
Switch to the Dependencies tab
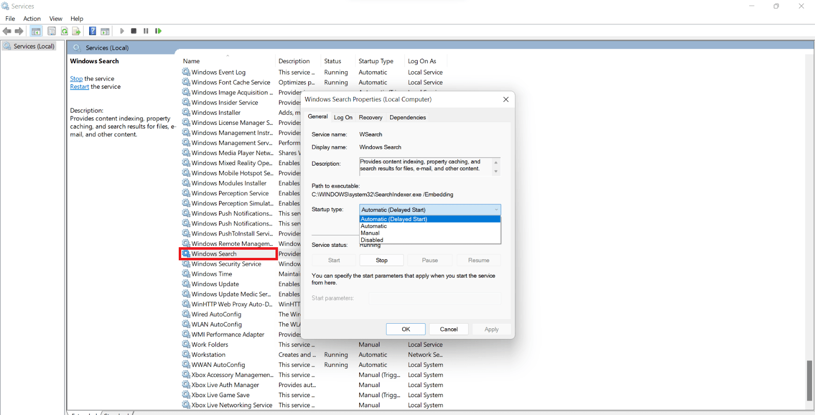pyautogui.click(x=407, y=117)
